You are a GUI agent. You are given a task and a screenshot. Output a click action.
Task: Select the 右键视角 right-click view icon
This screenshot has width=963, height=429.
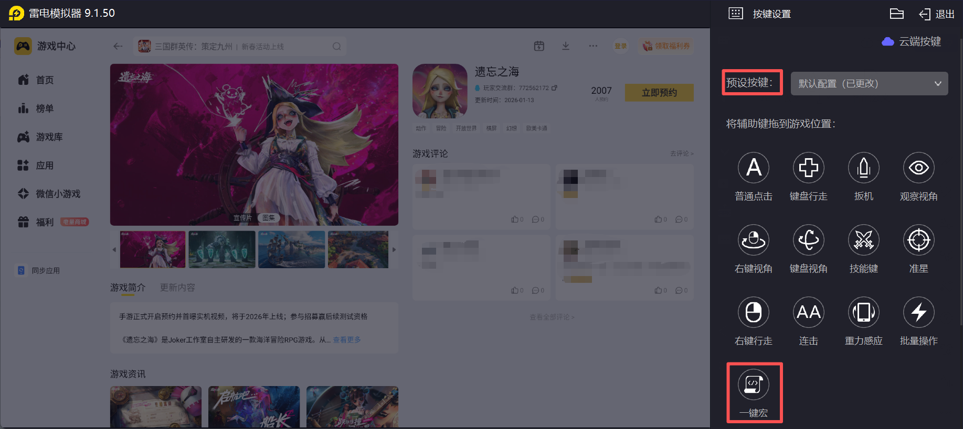pos(754,240)
